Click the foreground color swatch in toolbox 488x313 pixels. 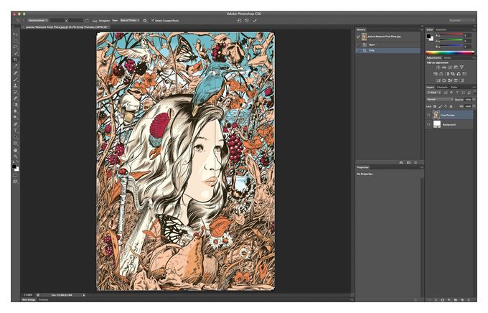pos(14,167)
